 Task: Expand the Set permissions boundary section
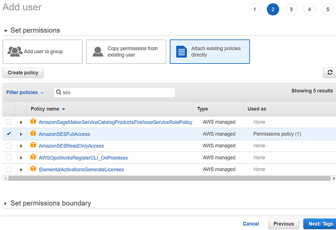pyautogui.click(x=5, y=204)
